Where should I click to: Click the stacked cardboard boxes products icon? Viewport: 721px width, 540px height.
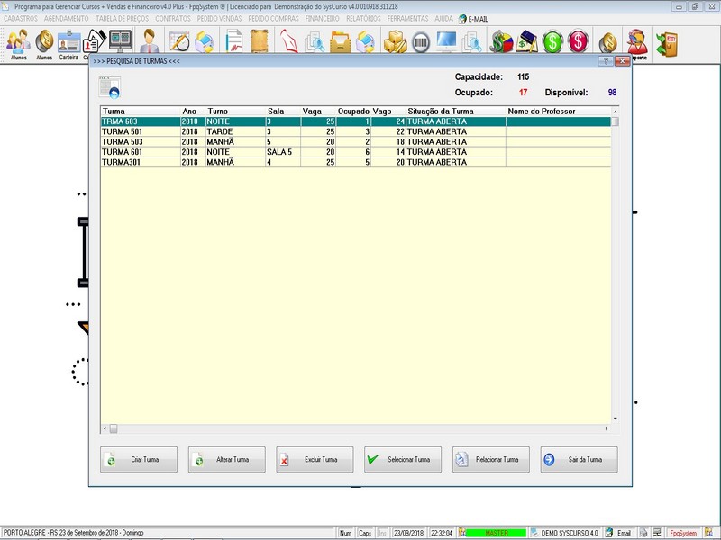(395, 41)
